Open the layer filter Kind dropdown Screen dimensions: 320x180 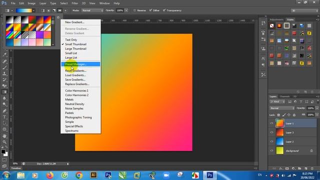(277, 101)
